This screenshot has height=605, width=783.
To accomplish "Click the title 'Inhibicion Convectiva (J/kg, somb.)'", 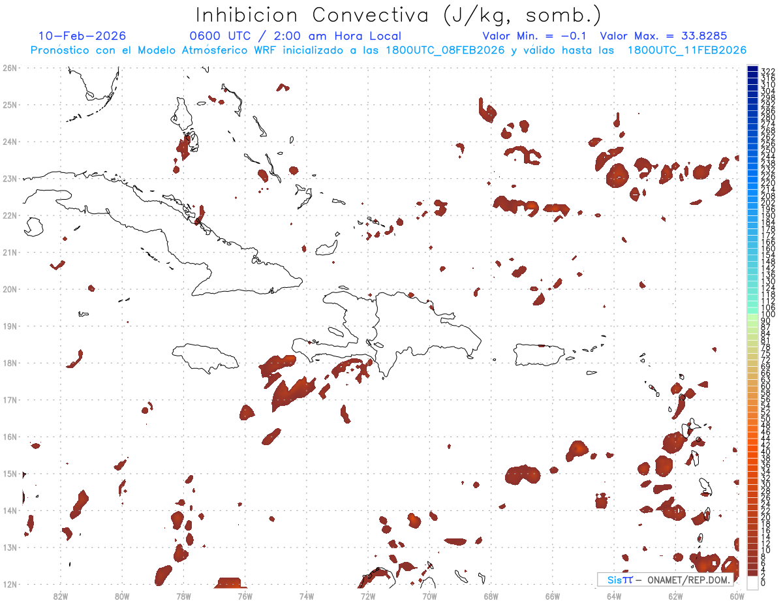I will pos(399,14).
